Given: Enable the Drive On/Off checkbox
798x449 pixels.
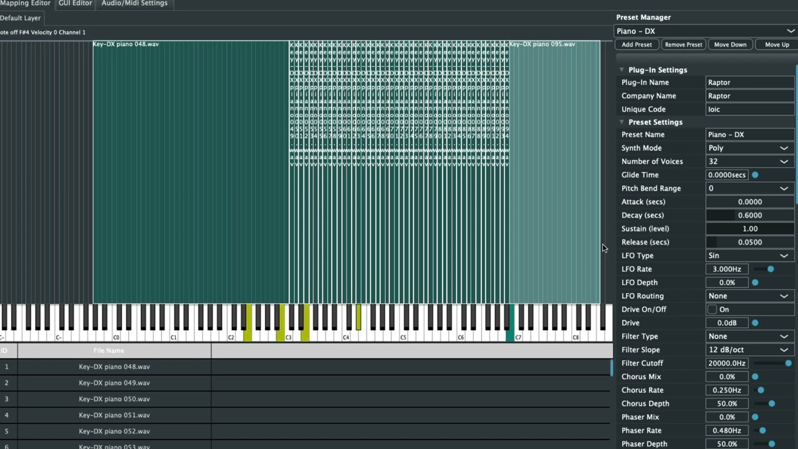Looking at the screenshot, I should point(712,309).
